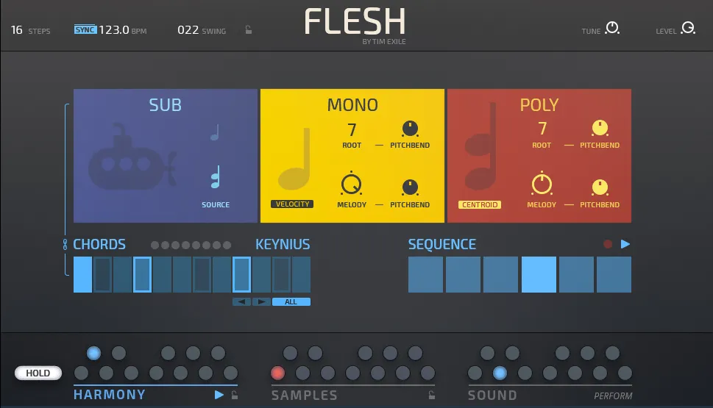Toggle the lock icon next to SWING

[x=248, y=30]
